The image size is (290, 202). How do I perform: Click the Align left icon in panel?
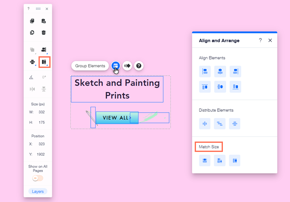point(205,71)
